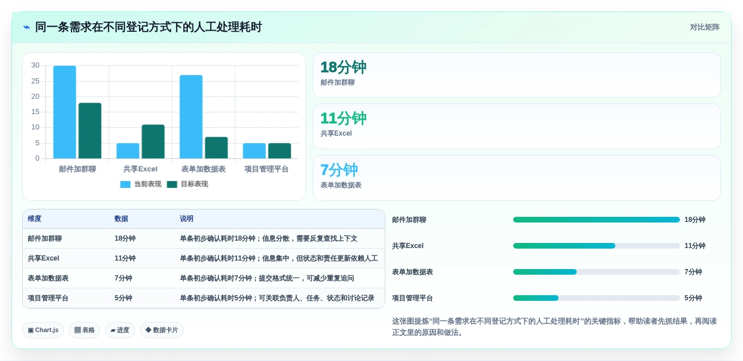Click the summary paragraph starting 这张图提炼
Viewport: 743px width, 361px height.
555,327
